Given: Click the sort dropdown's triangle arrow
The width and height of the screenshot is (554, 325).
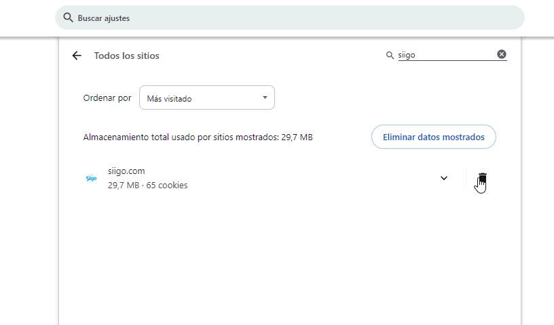Looking at the screenshot, I should click(x=265, y=98).
